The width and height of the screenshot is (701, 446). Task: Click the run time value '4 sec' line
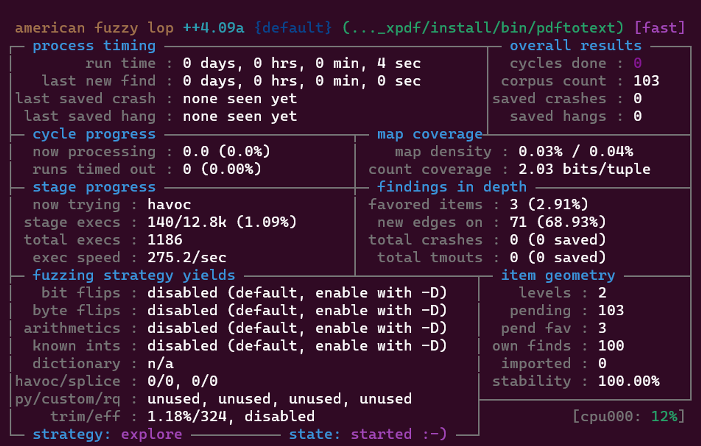tap(302, 64)
